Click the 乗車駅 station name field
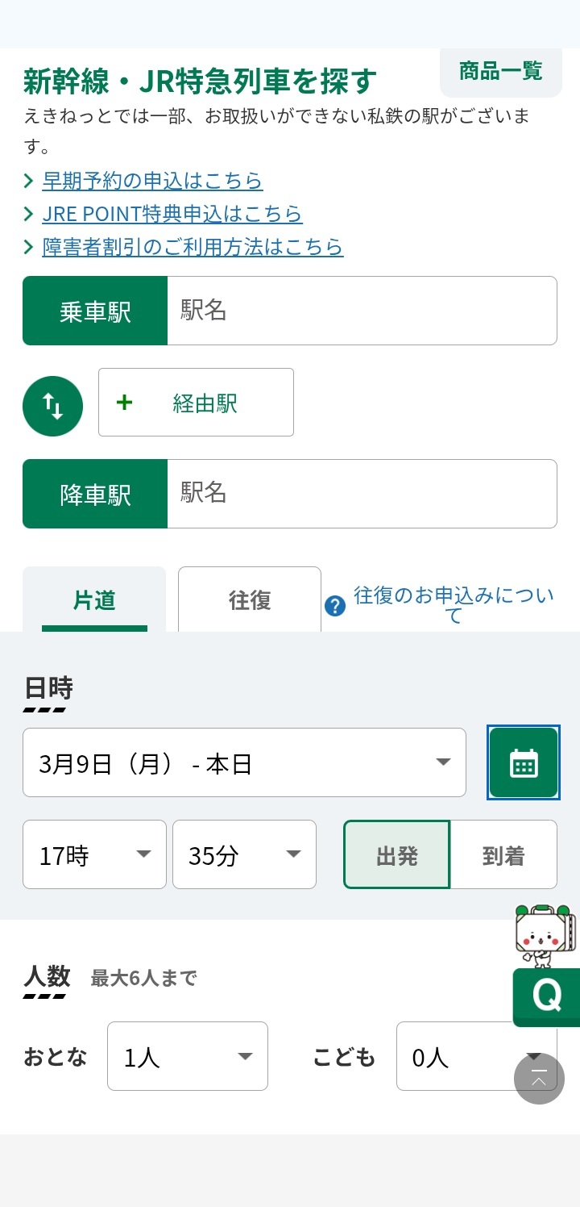The width and height of the screenshot is (580, 1207). click(x=362, y=311)
